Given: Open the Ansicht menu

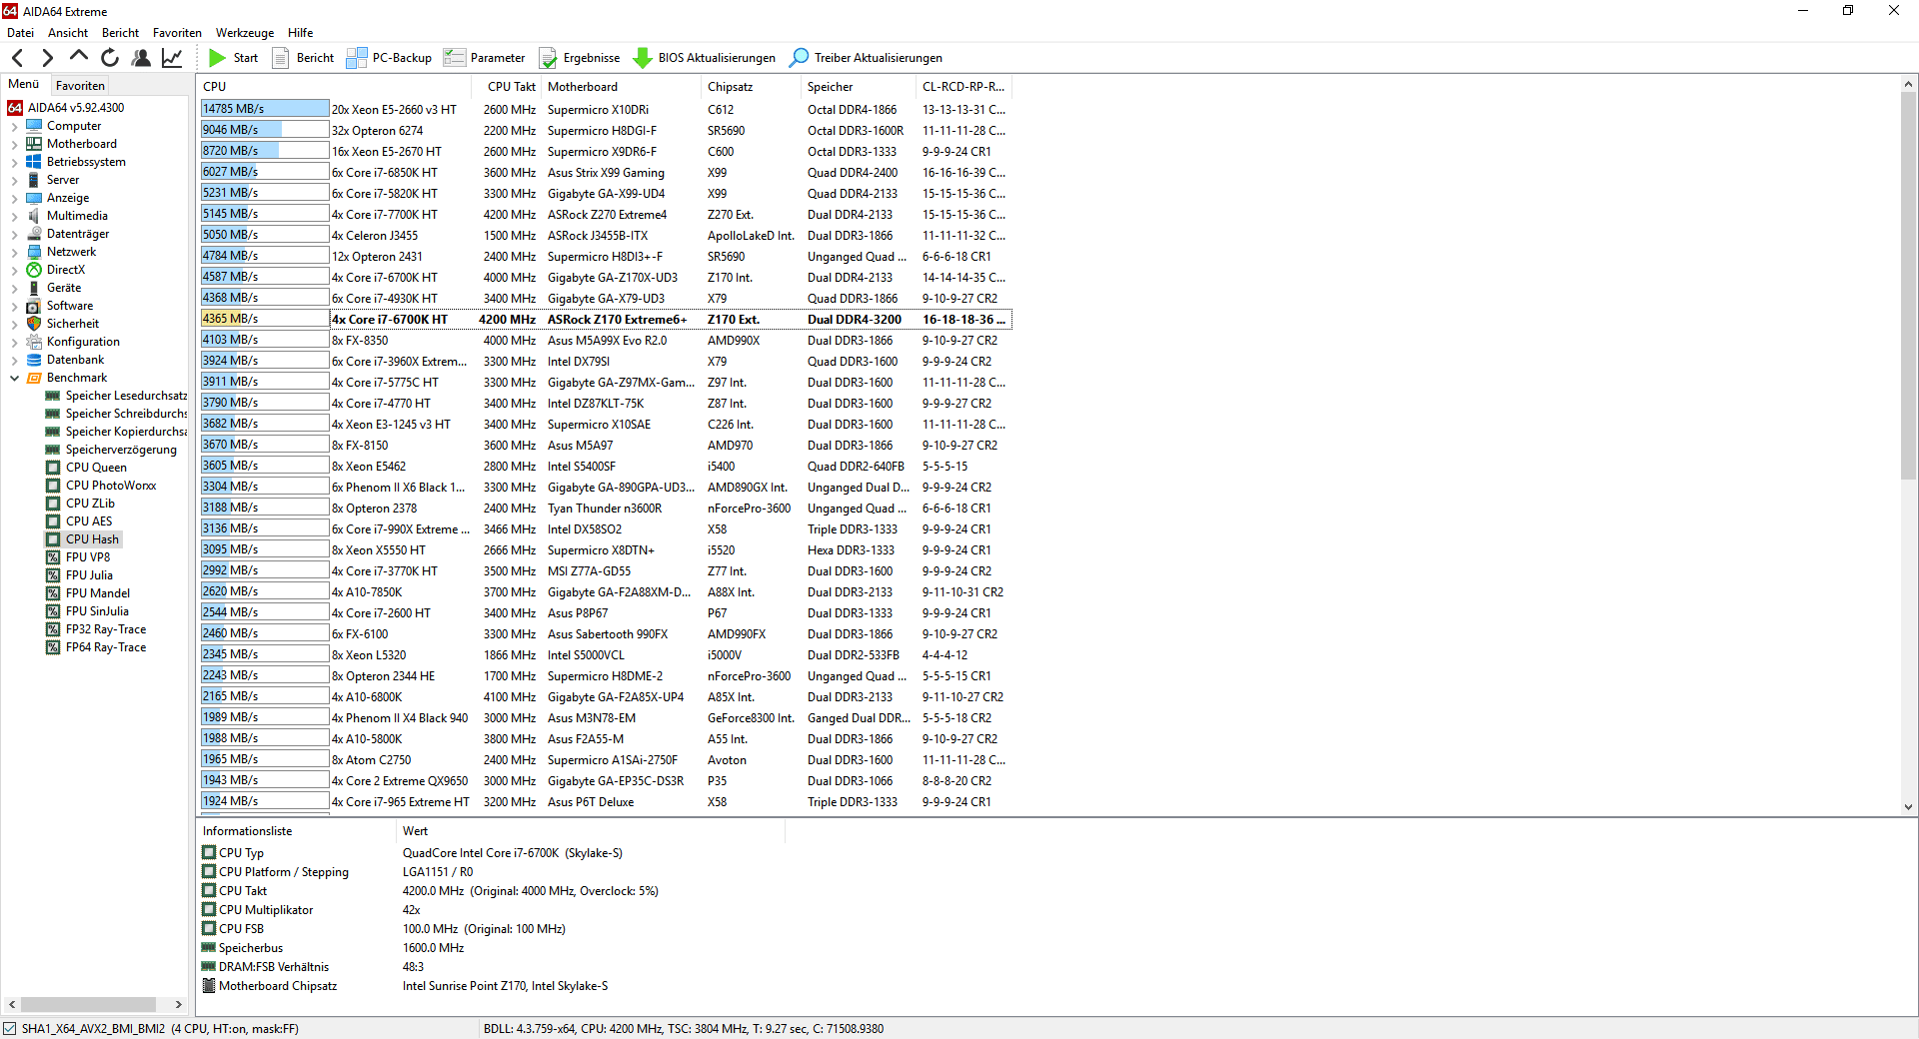Looking at the screenshot, I should coord(68,33).
